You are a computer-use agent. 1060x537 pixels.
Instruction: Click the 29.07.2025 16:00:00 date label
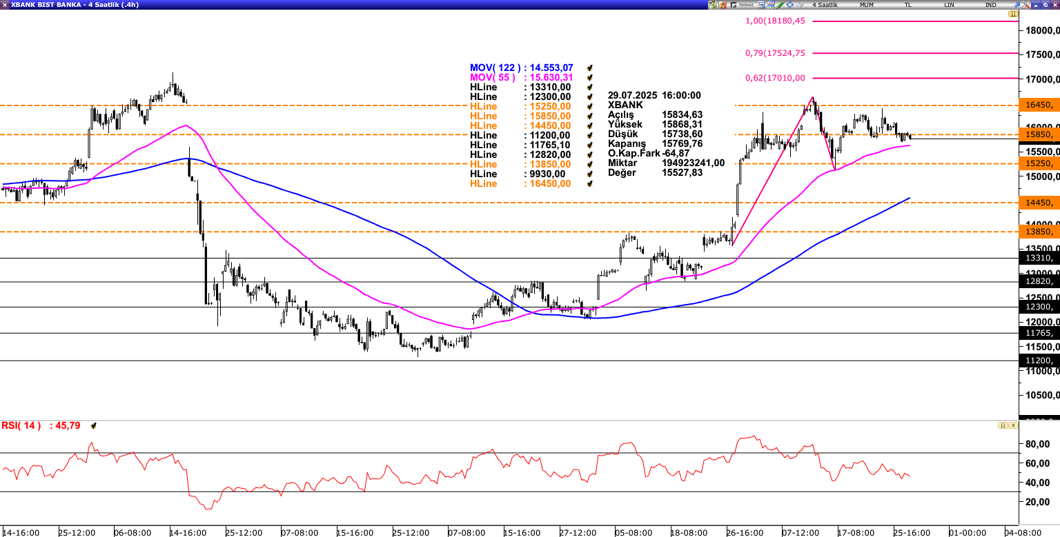point(654,95)
